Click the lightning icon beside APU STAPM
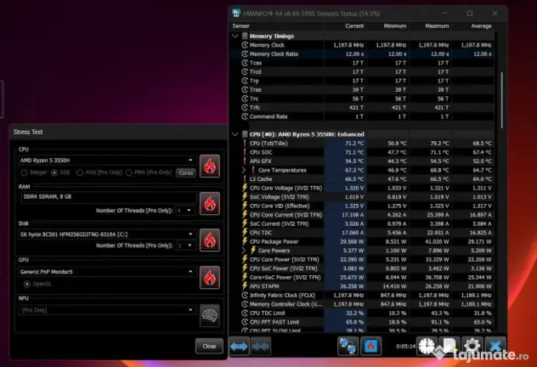The height and width of the screenshot is (367, 537). 245,285
